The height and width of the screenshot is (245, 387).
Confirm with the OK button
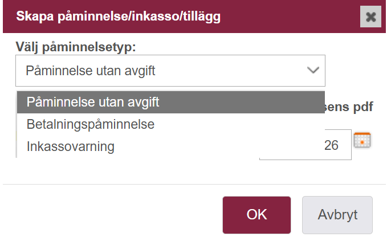click(256, 215)
